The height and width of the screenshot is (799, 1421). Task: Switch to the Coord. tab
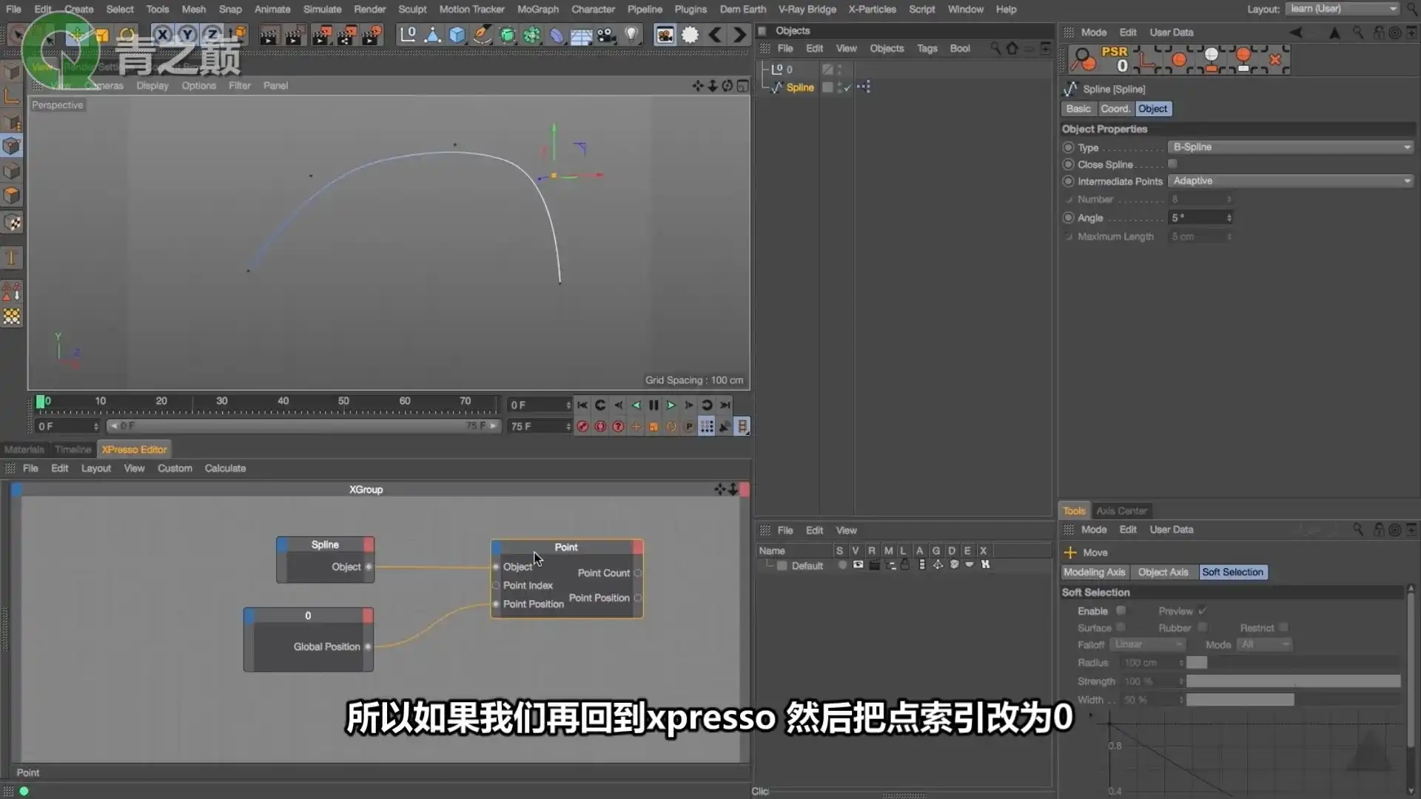(x=1115, y=108)
